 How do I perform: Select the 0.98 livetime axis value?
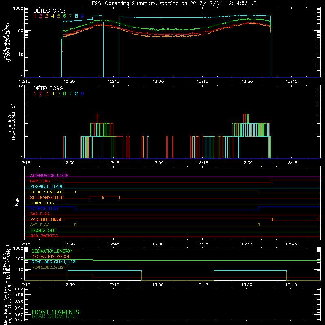(19, 295)
